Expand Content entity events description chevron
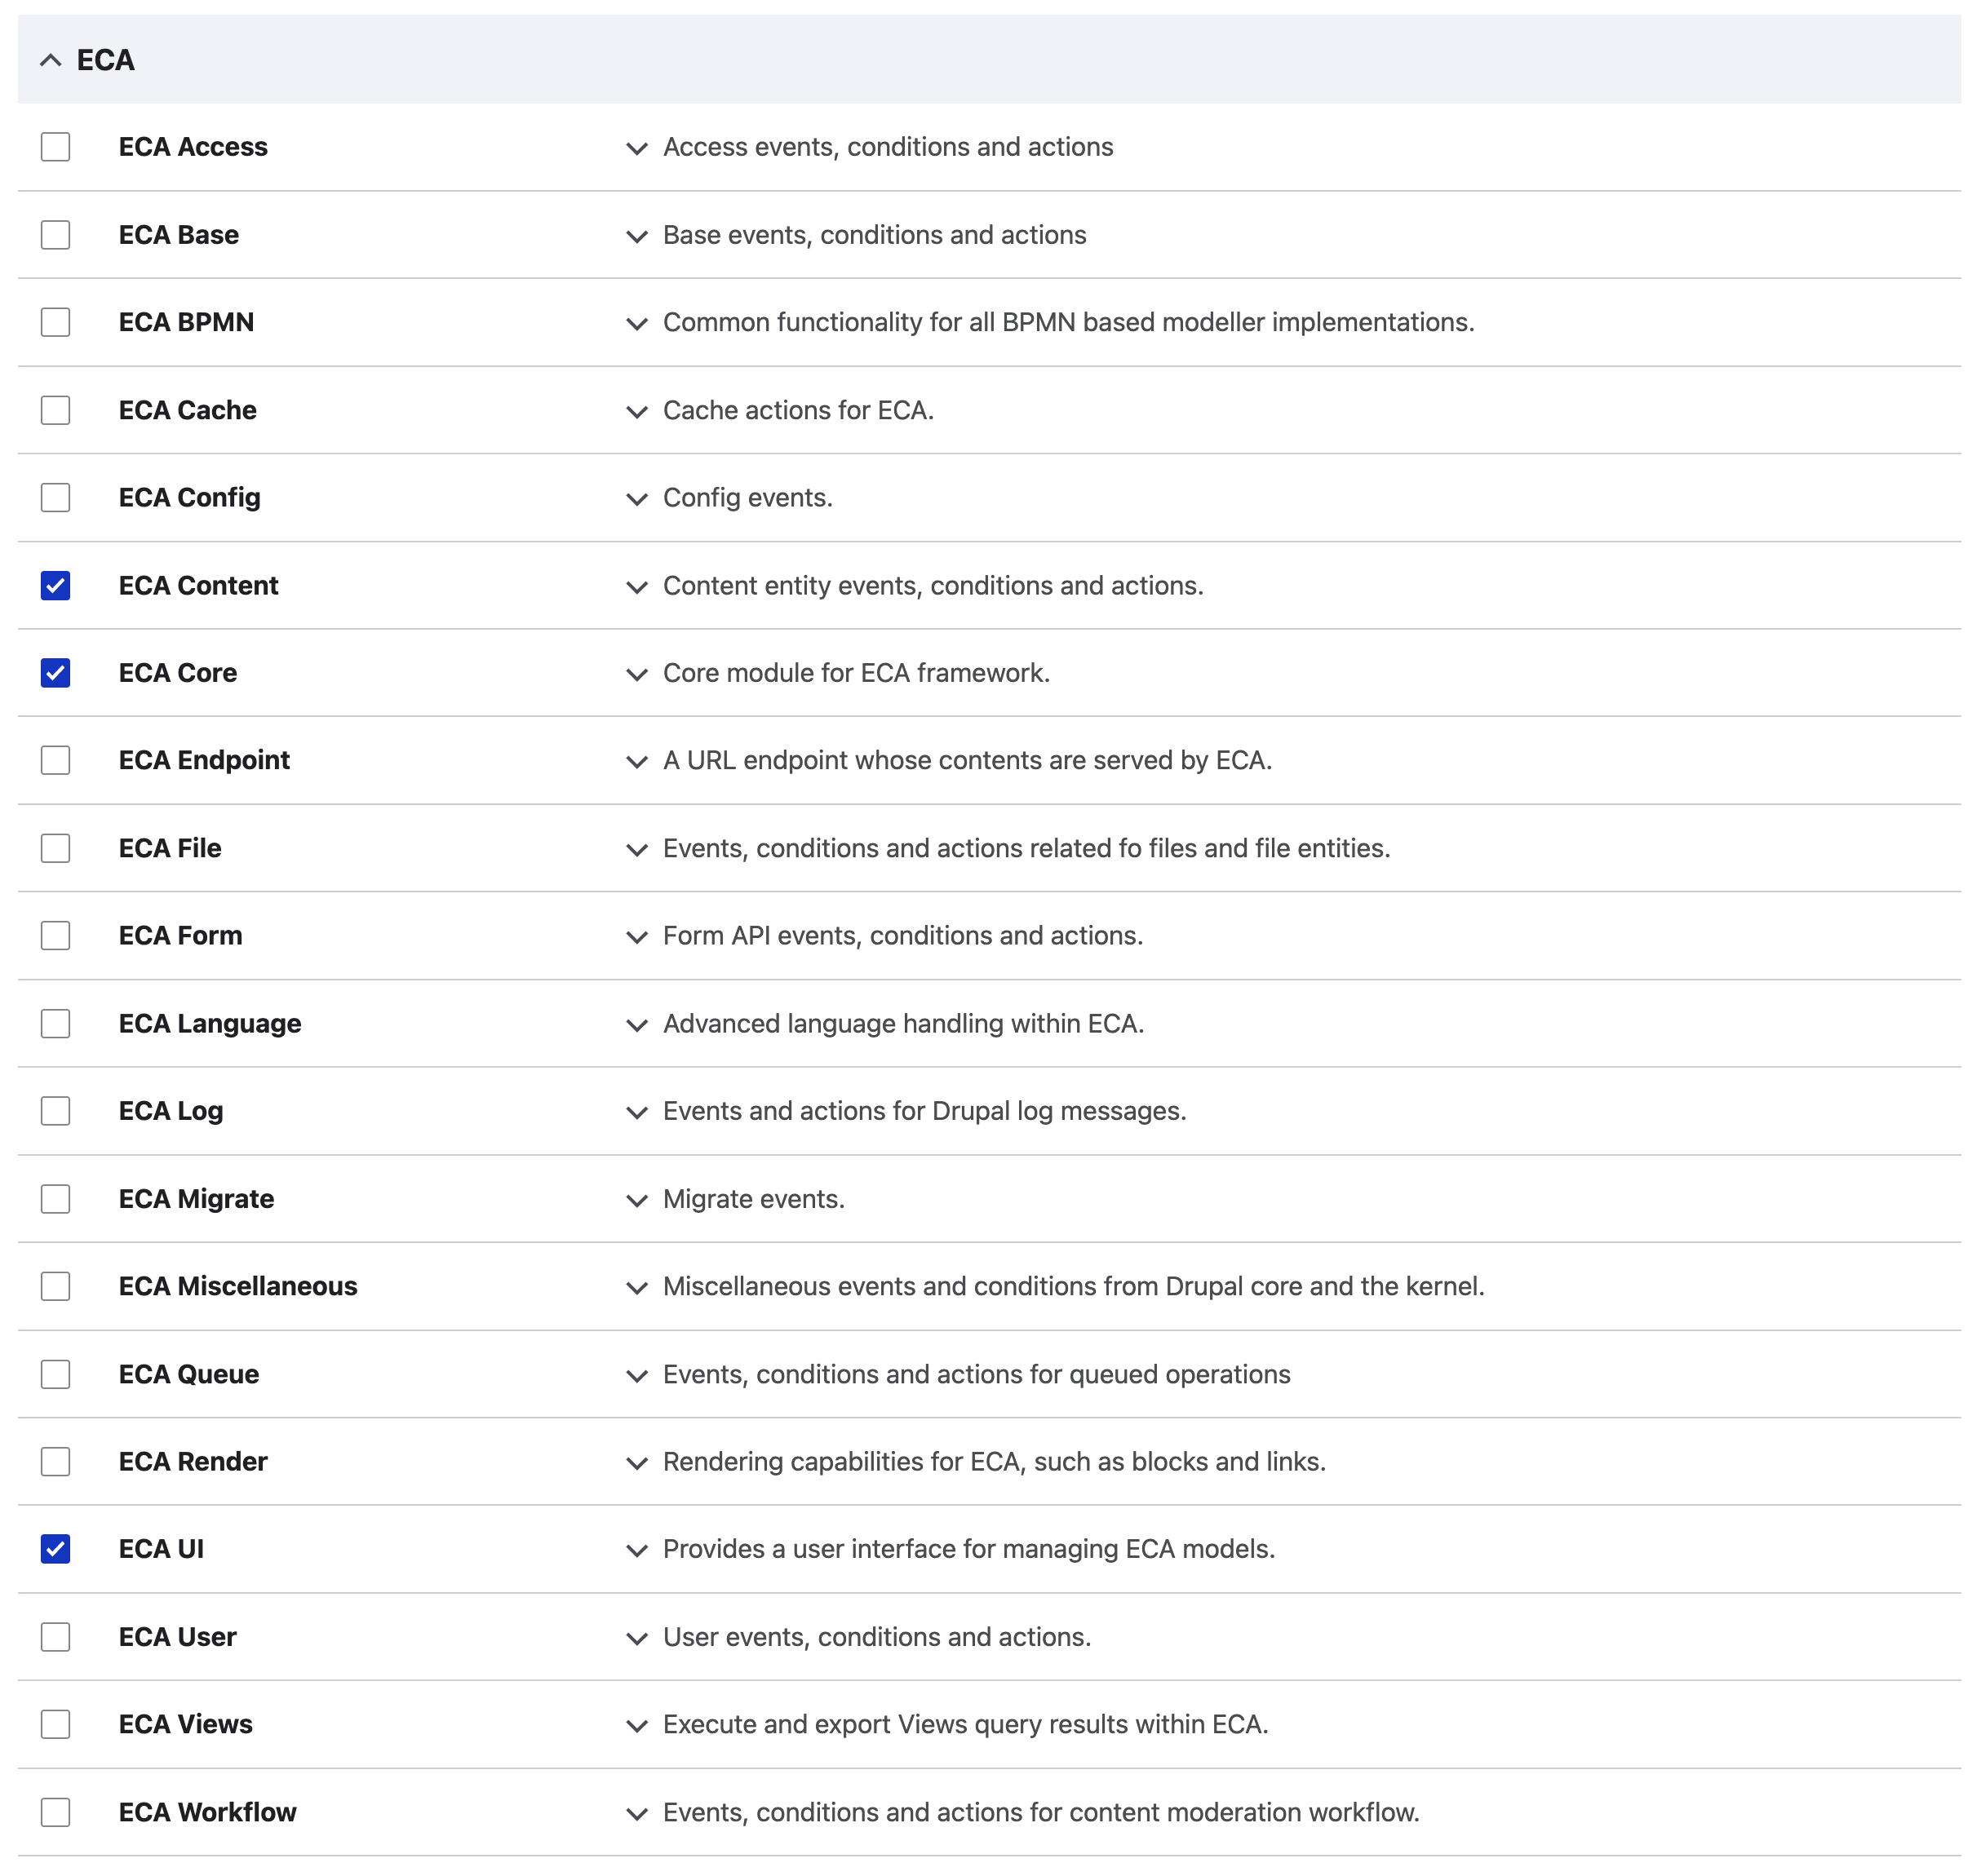This screenshot has width=1981, height=1876. [x=636, y=587]
